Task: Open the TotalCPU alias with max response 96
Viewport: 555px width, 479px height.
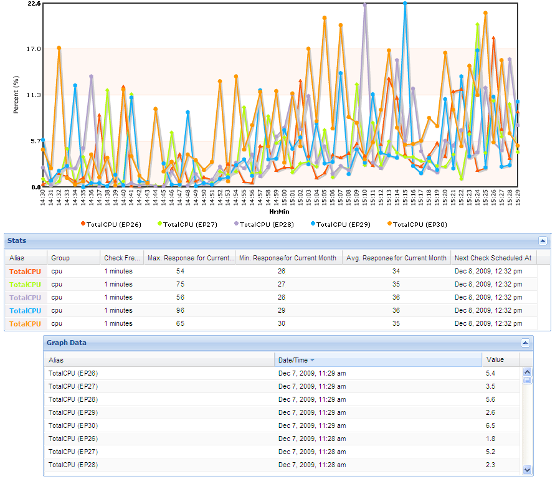Action: coord(25,311)
